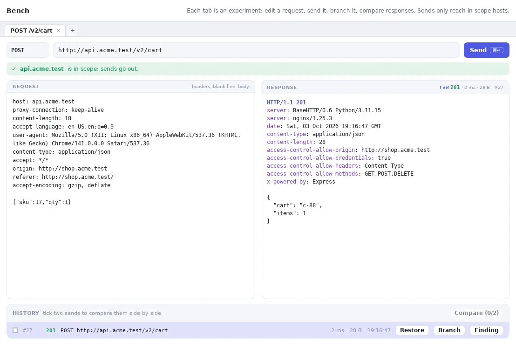This screenshot has width=516, height=348.
Task: Click the access-control-allow-methods response header
Action: tap(340, 174)
